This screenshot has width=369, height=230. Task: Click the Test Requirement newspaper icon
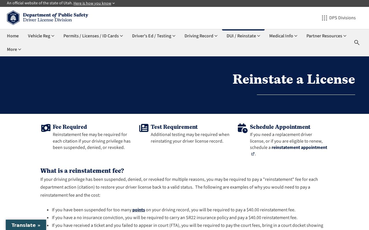click(x=144, y=128)
